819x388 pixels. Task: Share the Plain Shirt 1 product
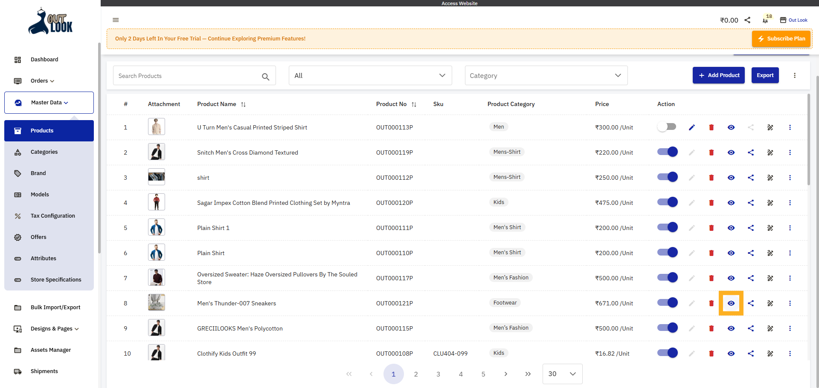tap(751, 227)
